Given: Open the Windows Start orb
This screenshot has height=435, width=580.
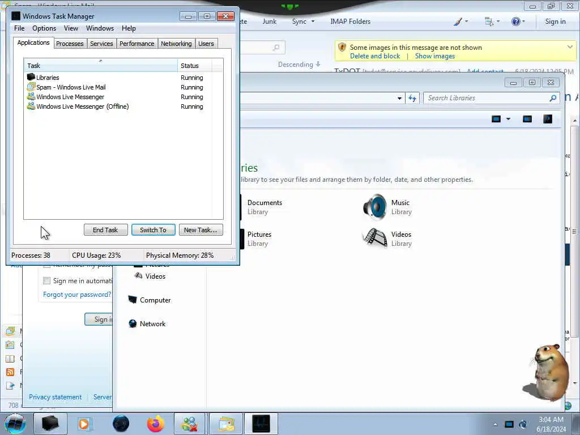Looking at the screenshot, I should 15,424.
